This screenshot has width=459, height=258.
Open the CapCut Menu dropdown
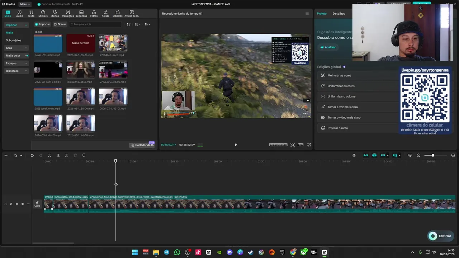24,4
